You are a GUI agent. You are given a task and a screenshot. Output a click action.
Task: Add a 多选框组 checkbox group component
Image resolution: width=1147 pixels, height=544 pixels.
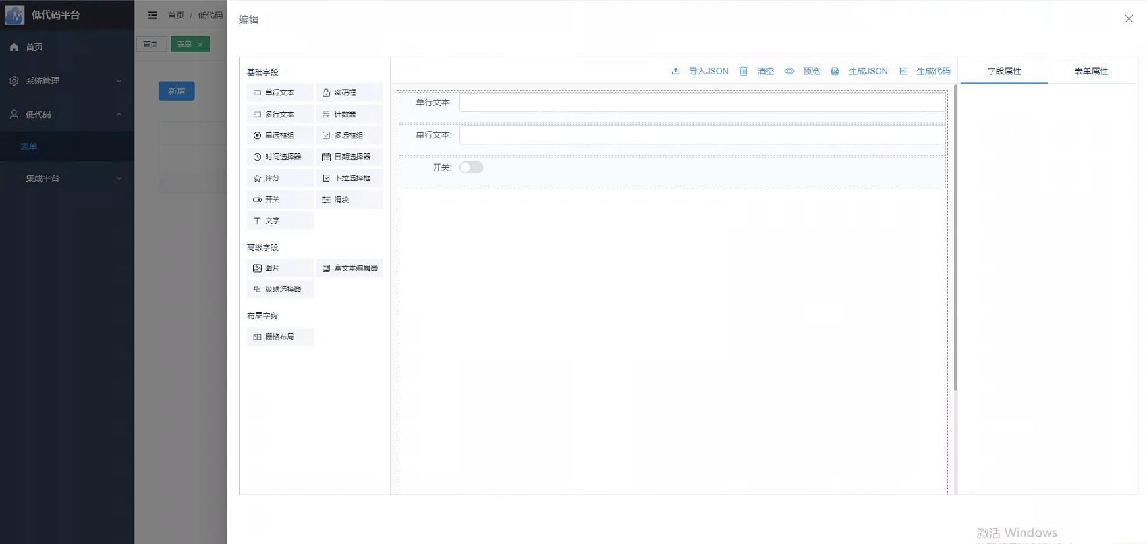(x=349, y=135)
